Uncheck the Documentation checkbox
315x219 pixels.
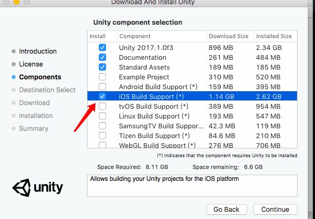pyautogui.click(x=102, y=57)
